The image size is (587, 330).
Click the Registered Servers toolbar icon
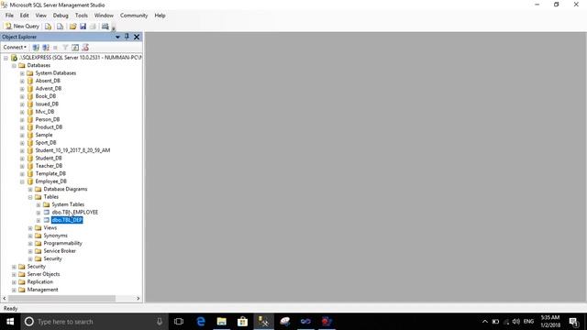coord(105,27)
